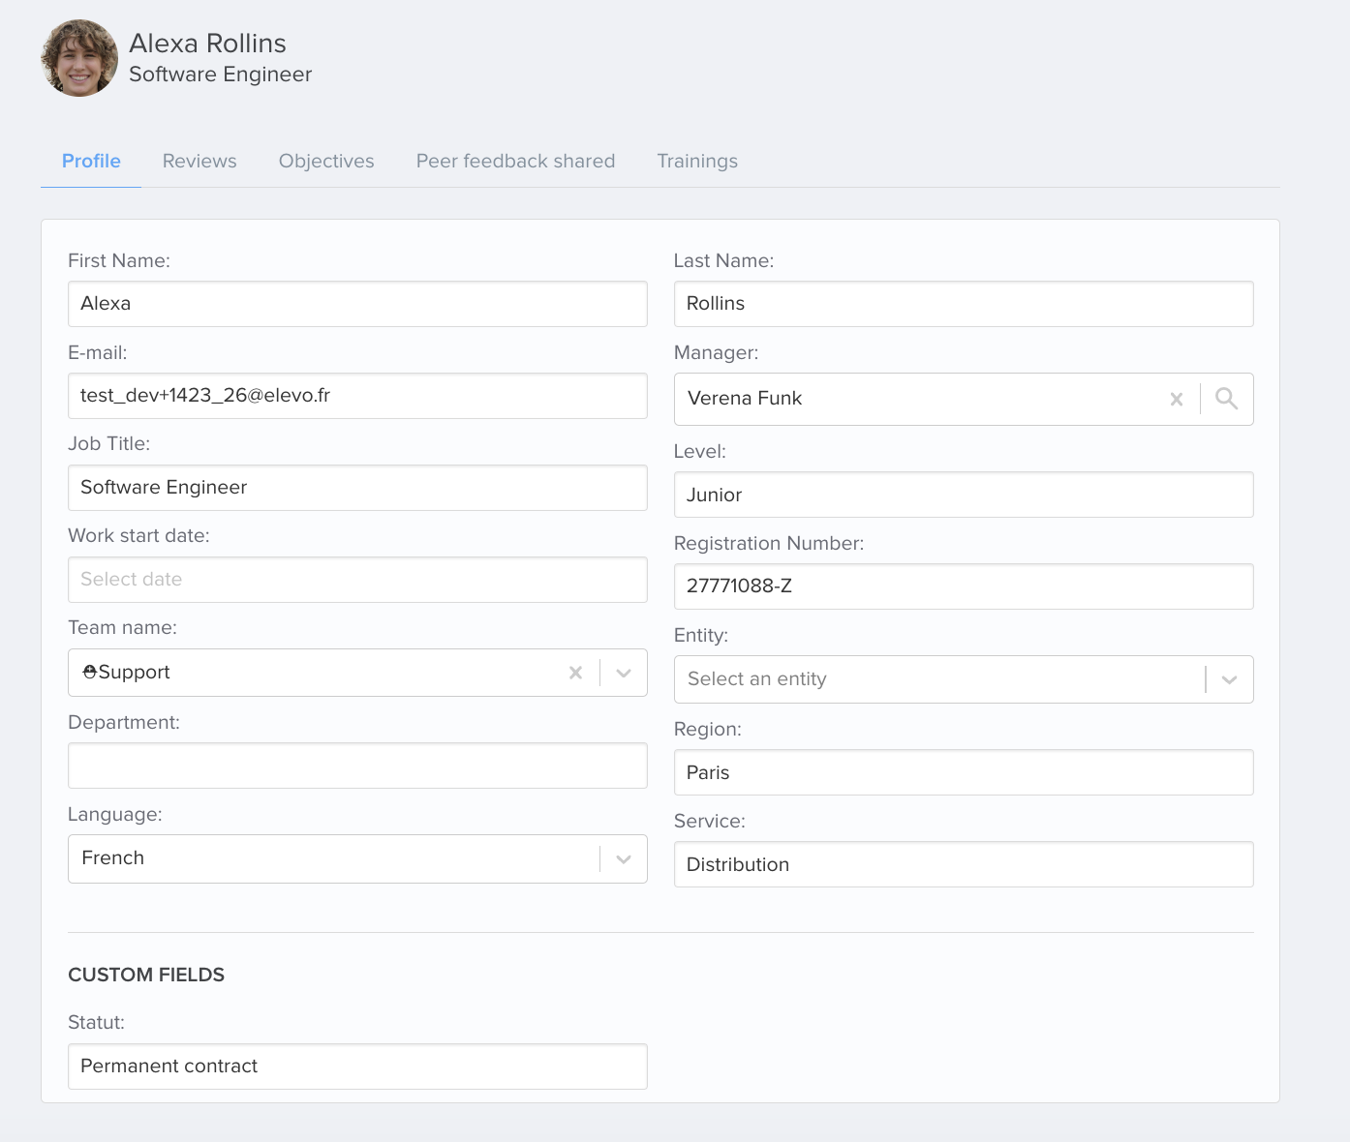Open the Trainings tab

click(x=697, y=161)
